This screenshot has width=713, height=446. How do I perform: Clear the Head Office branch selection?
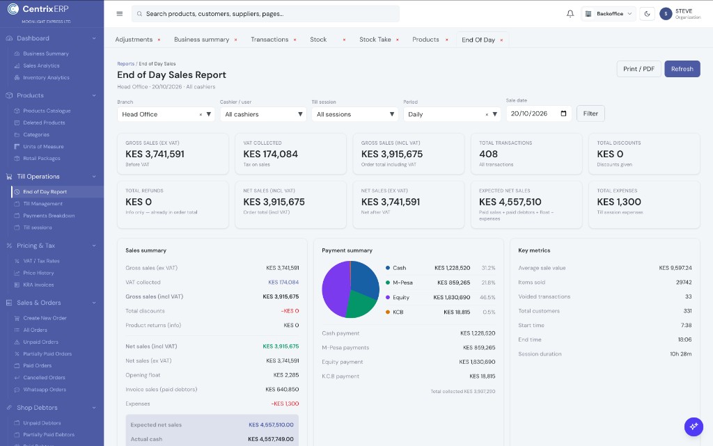[201, 114]
